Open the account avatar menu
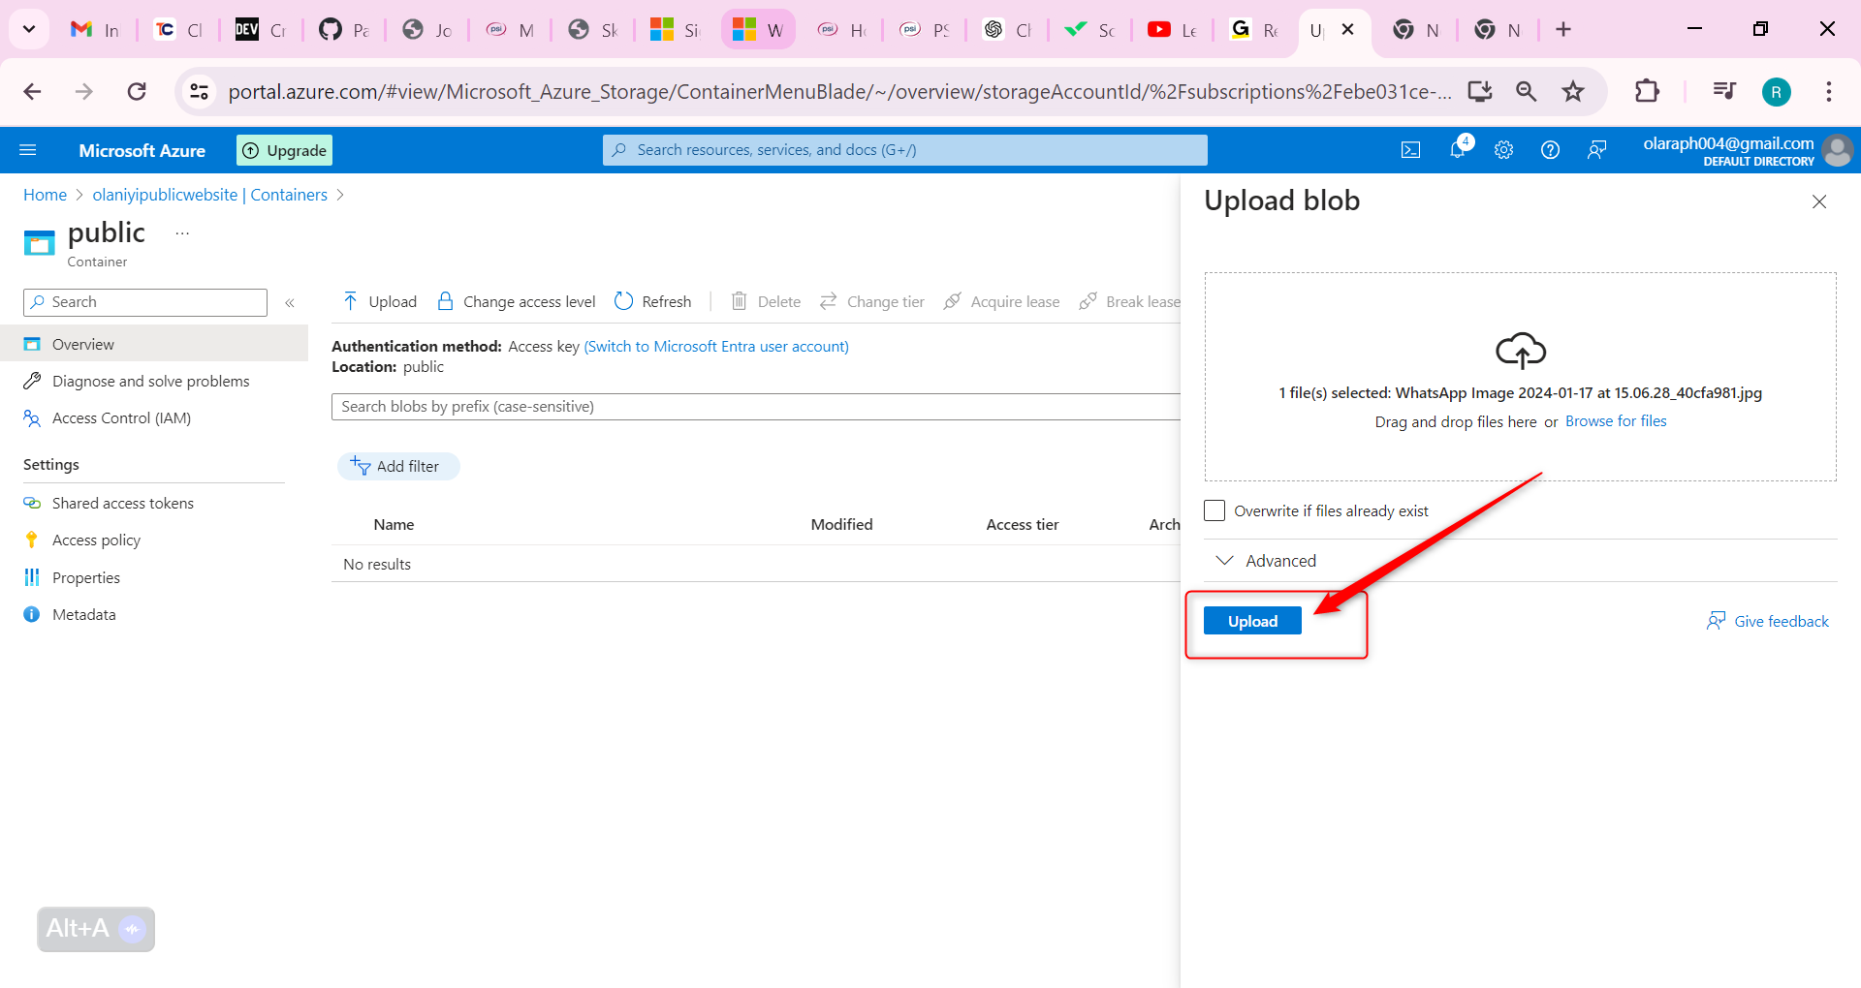 [1837, 150]
